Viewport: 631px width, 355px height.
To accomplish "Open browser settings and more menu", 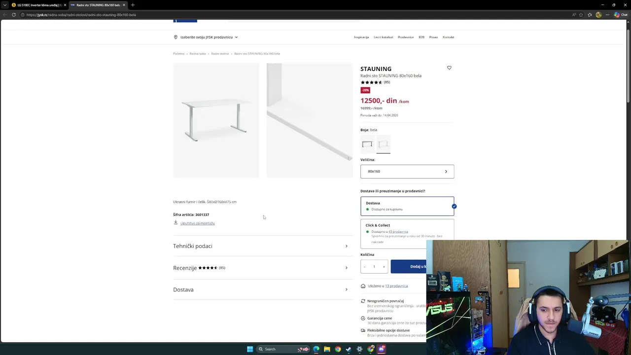I will 607,15.
